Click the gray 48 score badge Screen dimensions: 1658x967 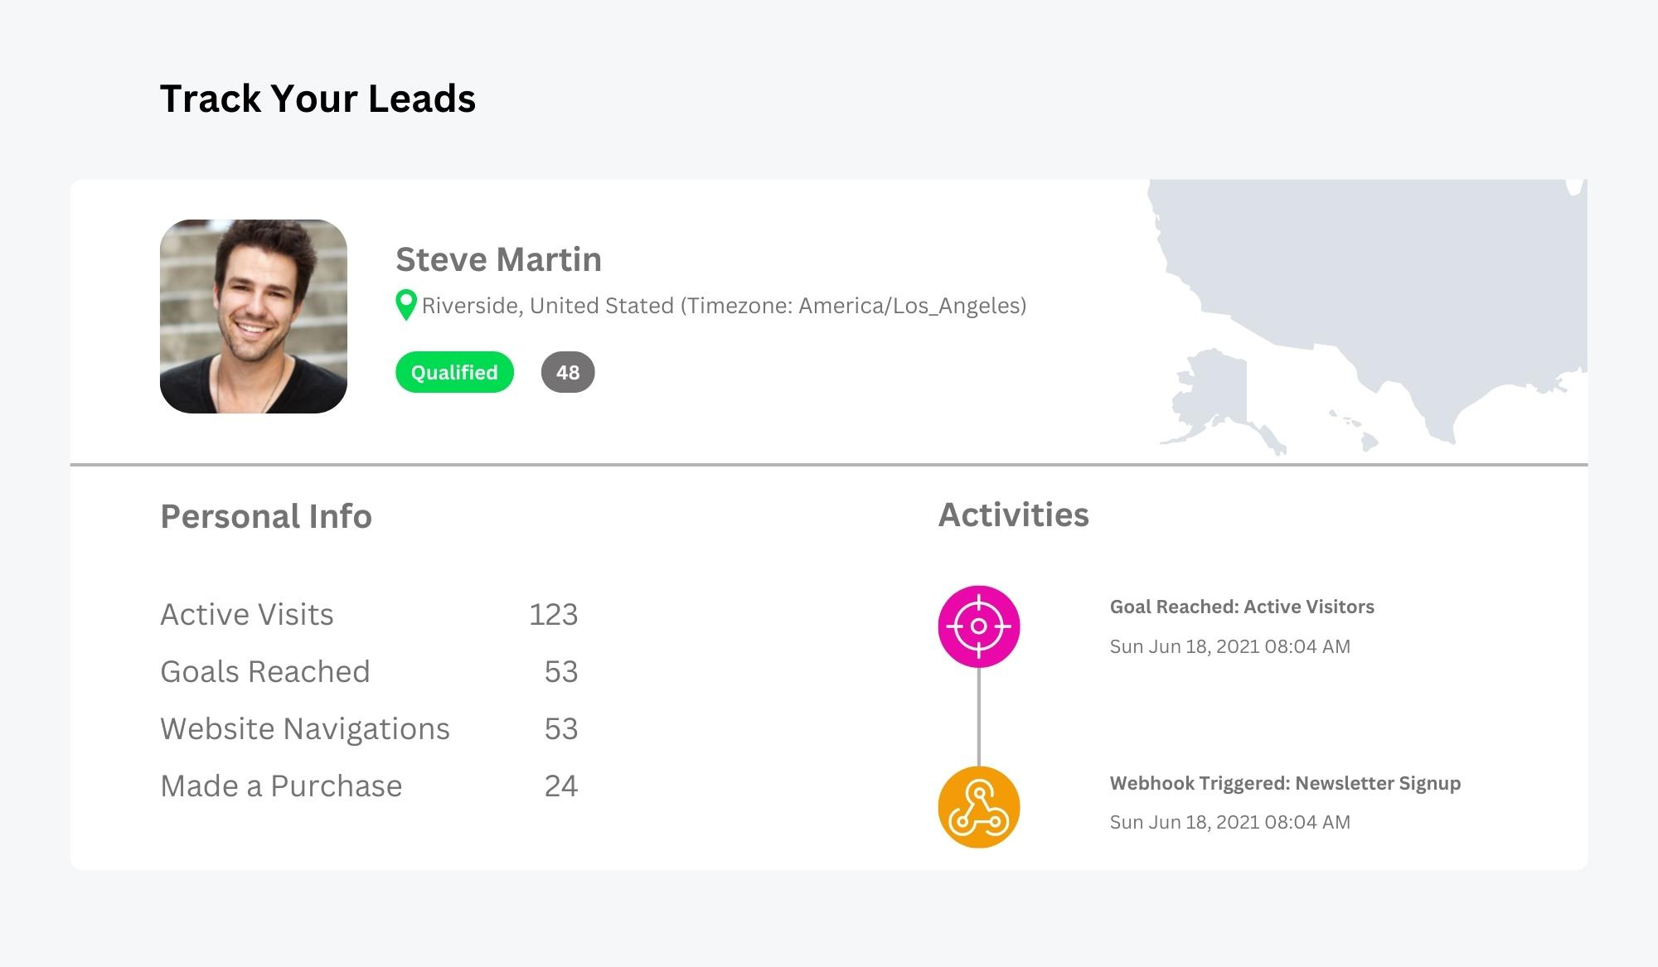[568, 372]
